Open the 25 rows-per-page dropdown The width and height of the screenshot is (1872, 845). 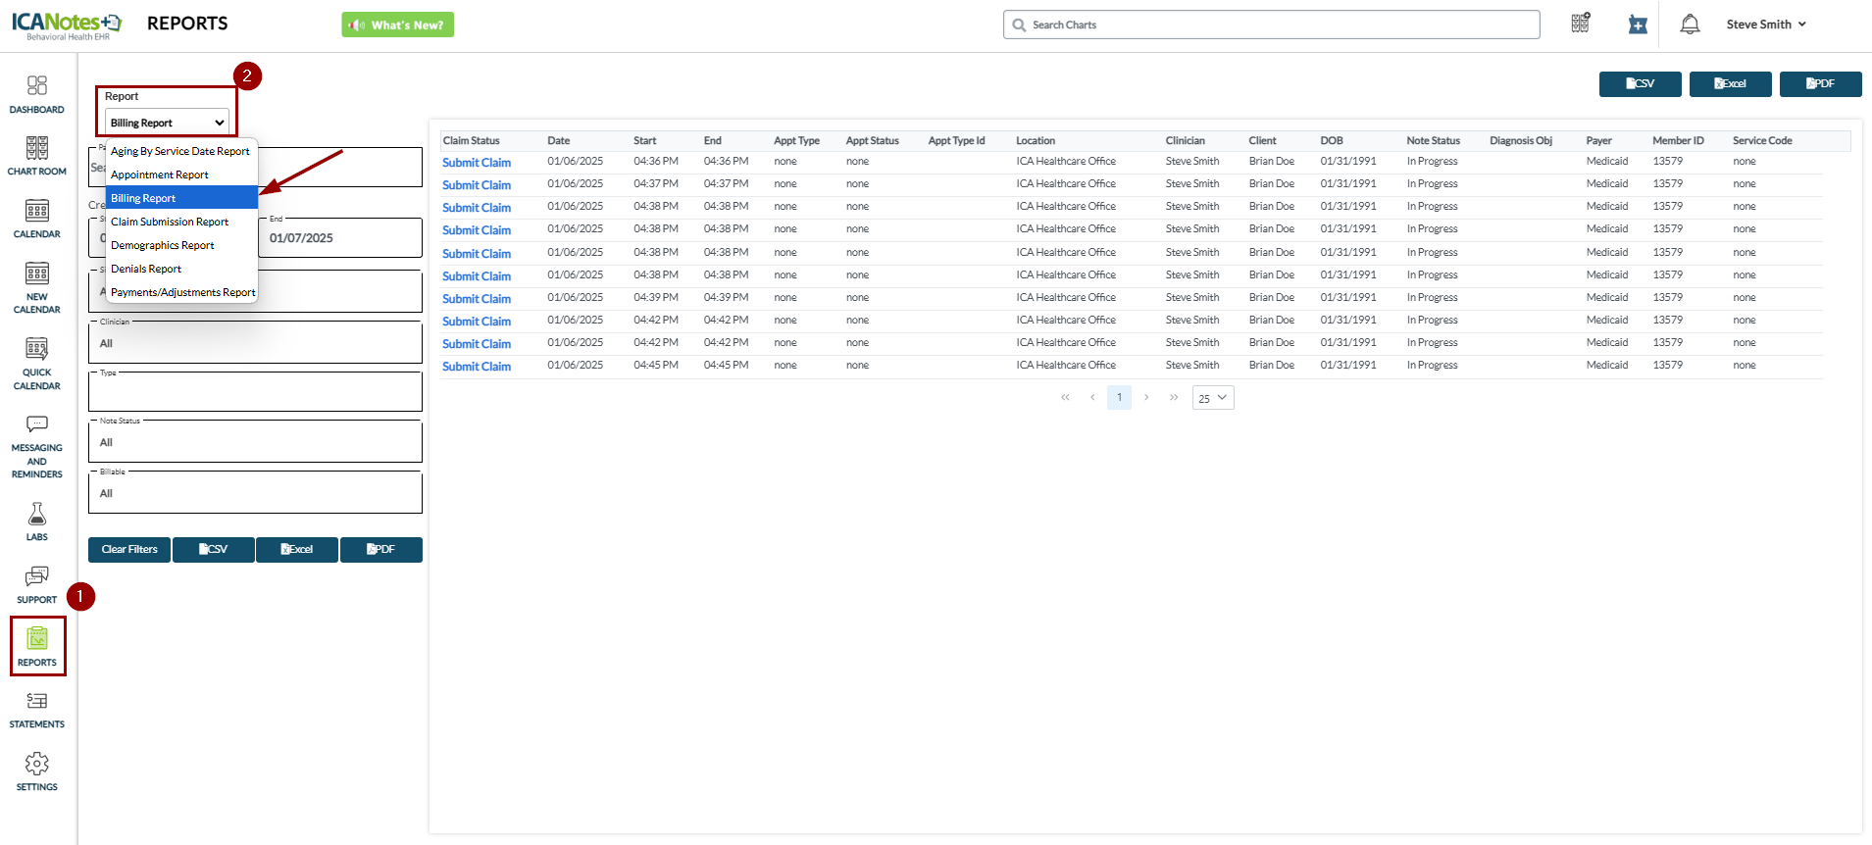pyautogui.click(x=1213, y=398)
